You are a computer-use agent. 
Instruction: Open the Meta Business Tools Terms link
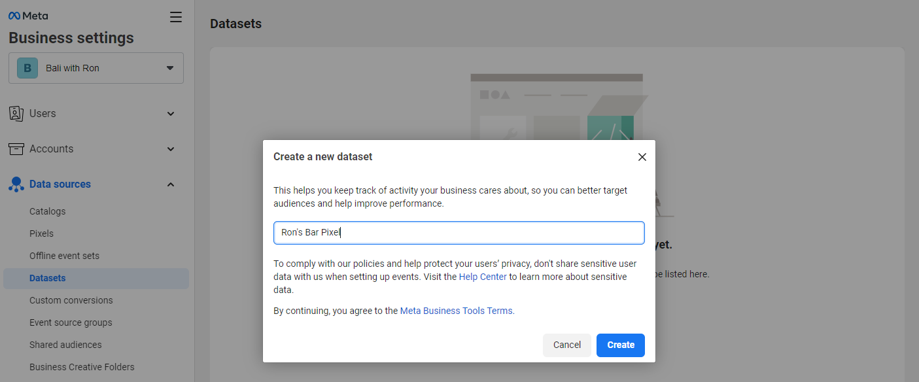457,311
